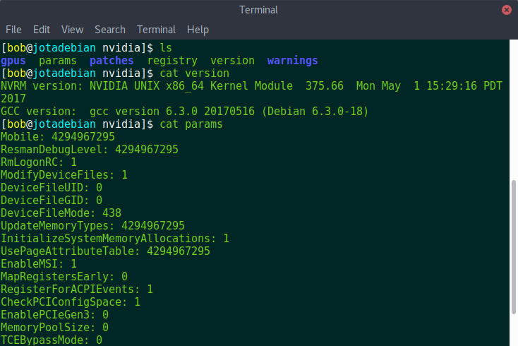Viewport: 518px width, 346px height.
Task: Click the 'DeviceFileUID: 0' line
Action: click(x=52, y=188)
